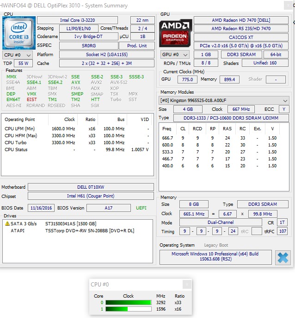Click the CAICOS XT field
Viewport: 295px width, 318px height.
coord(241,37)
